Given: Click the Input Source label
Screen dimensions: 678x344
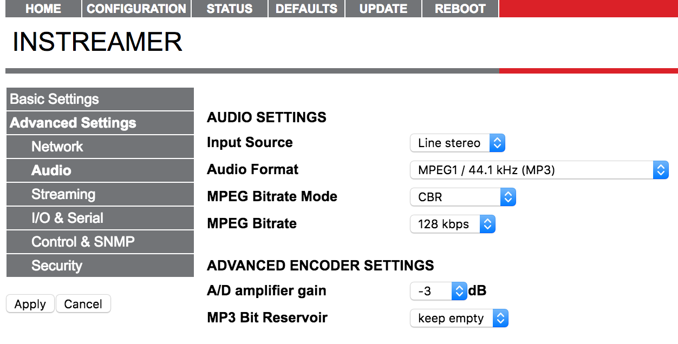Looking at the screenshot, I should coord(250,143).
